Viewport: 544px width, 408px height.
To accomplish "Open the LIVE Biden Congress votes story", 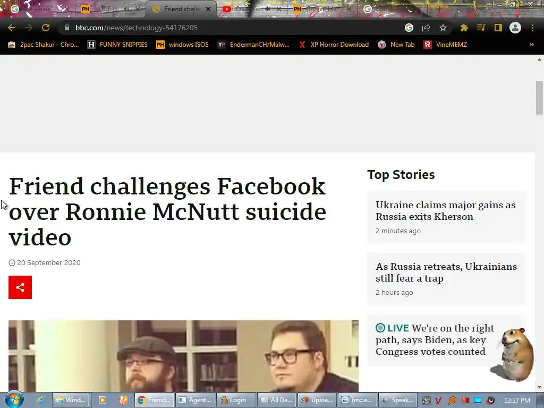I will [x=435, y=339].
